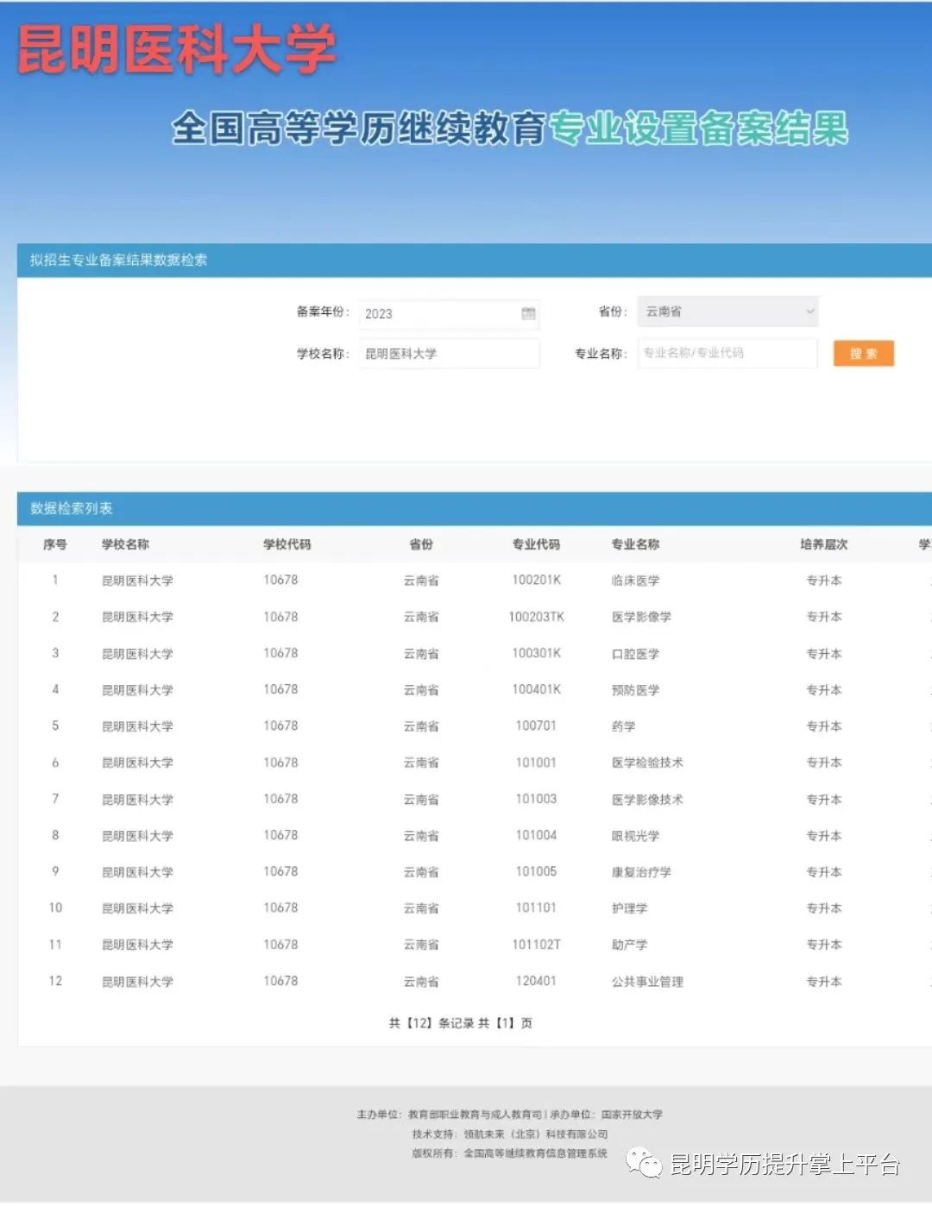Screen dimensions: 932x1206
Task: Focus the 备案年份 input containing 2023
Action: pyautogui.click(x=449, y=313)
